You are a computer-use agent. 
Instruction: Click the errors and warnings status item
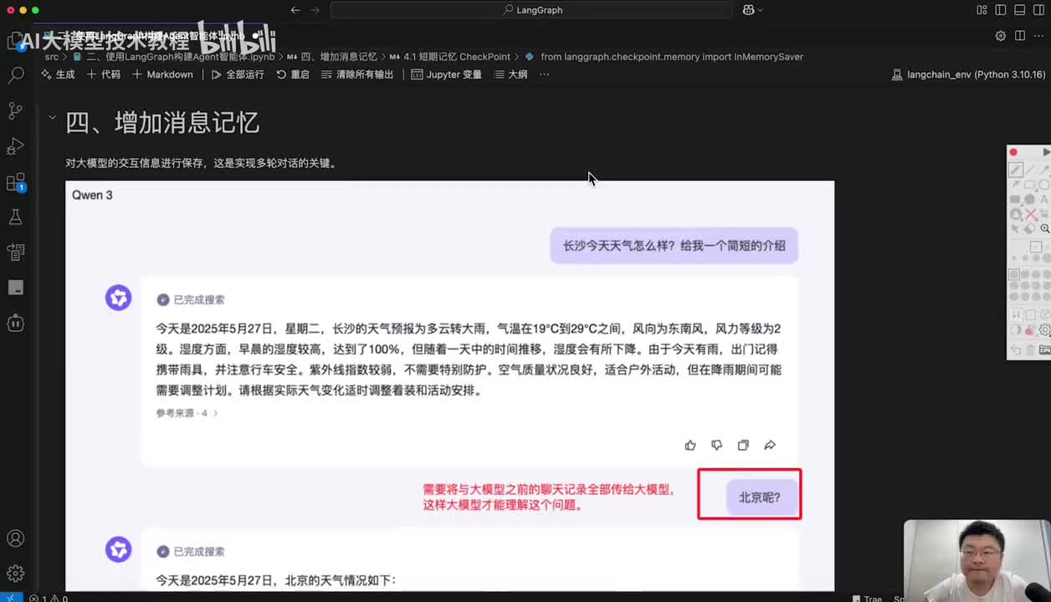[48, 598]
